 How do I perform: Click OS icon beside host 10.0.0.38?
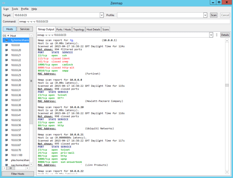[7, 105]
